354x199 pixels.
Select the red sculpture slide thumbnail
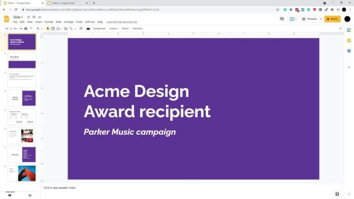[22, 173]
